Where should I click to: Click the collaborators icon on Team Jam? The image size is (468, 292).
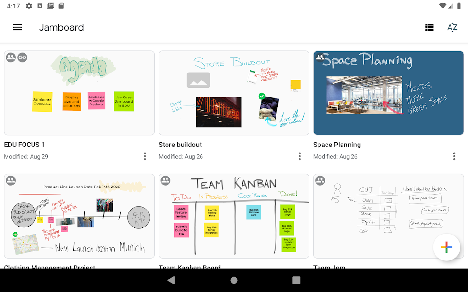point(320,180)
